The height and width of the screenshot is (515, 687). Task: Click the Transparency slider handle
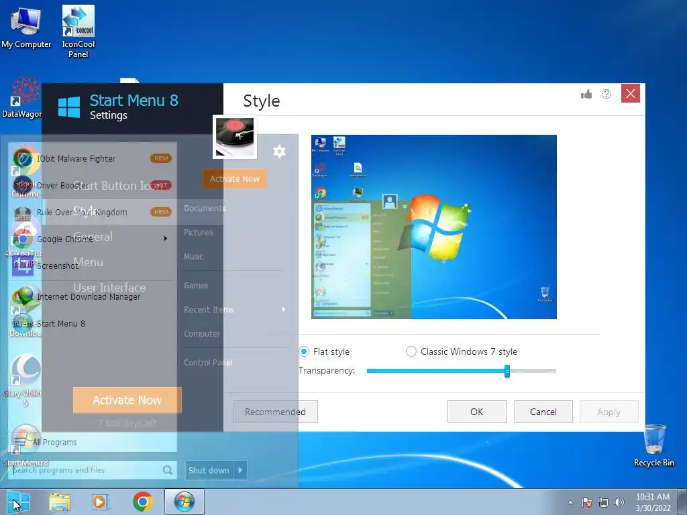[x=507, y=371]
